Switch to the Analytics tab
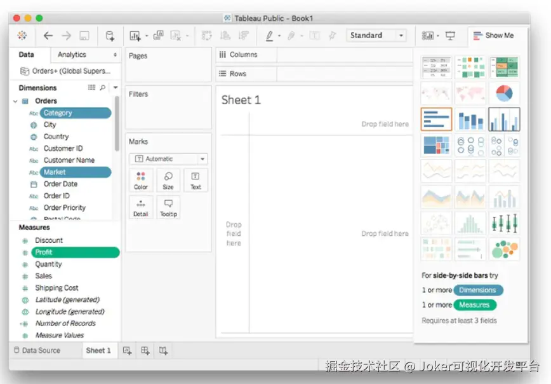Viewport: 551px width, 384px height. (72, 55)
